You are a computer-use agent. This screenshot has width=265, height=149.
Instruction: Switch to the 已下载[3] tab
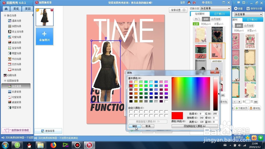click(219, 14)
